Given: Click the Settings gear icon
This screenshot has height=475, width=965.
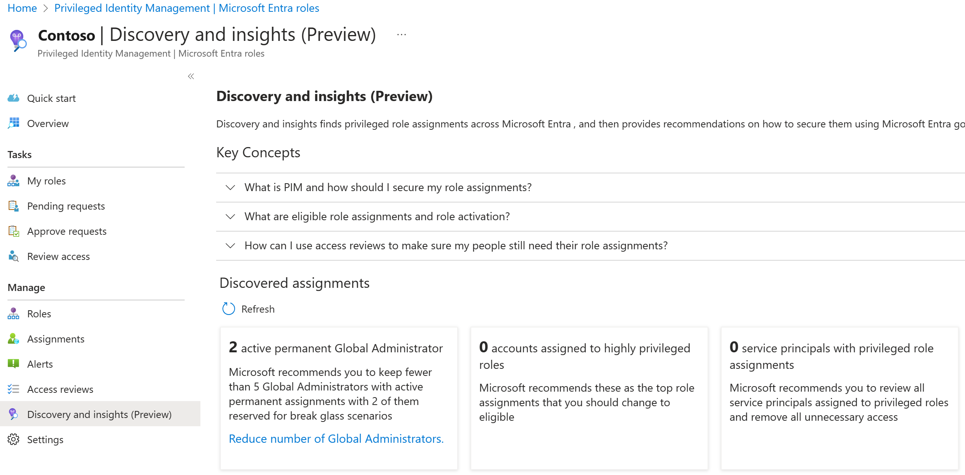Looking at the screenshot, I should pos(13,440).
